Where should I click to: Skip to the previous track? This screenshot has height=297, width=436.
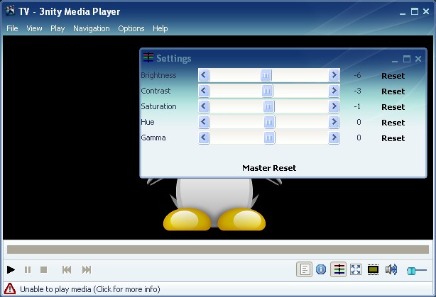pos(67,269)
